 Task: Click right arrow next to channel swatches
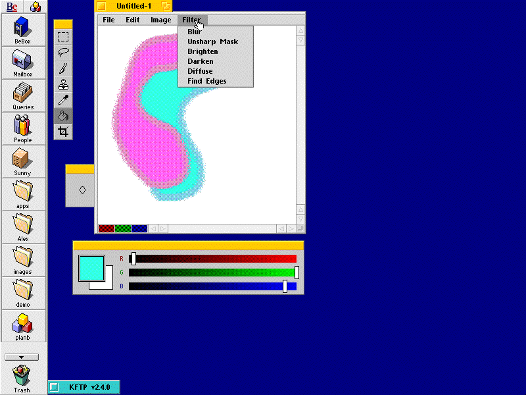(162, 228)
